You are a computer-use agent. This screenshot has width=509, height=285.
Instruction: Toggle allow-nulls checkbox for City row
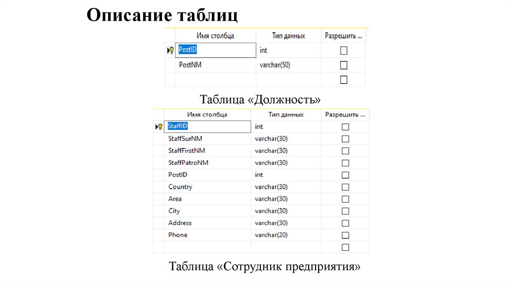click(345, 211)
